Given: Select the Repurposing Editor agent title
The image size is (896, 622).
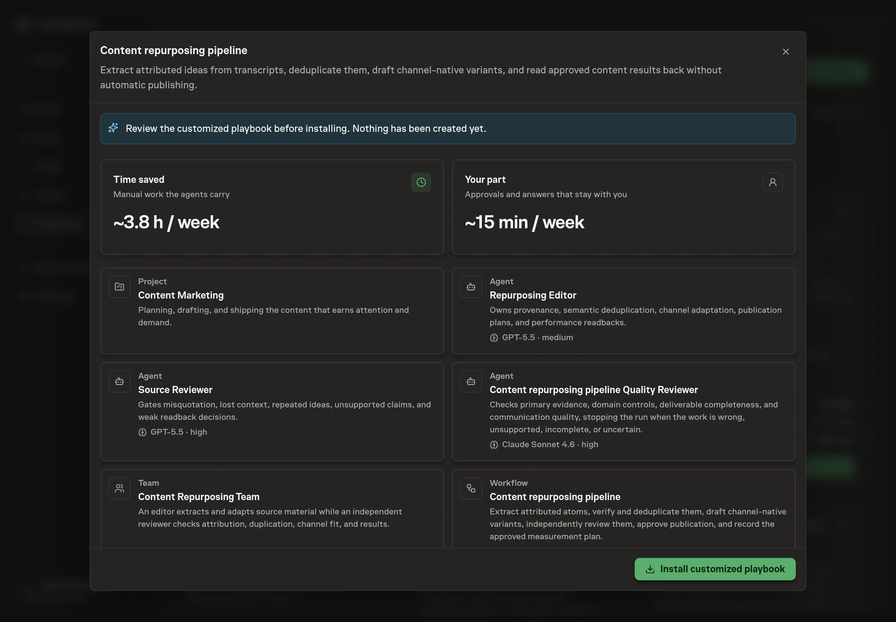Looking at the screenshot, I should tap(533, 295).
